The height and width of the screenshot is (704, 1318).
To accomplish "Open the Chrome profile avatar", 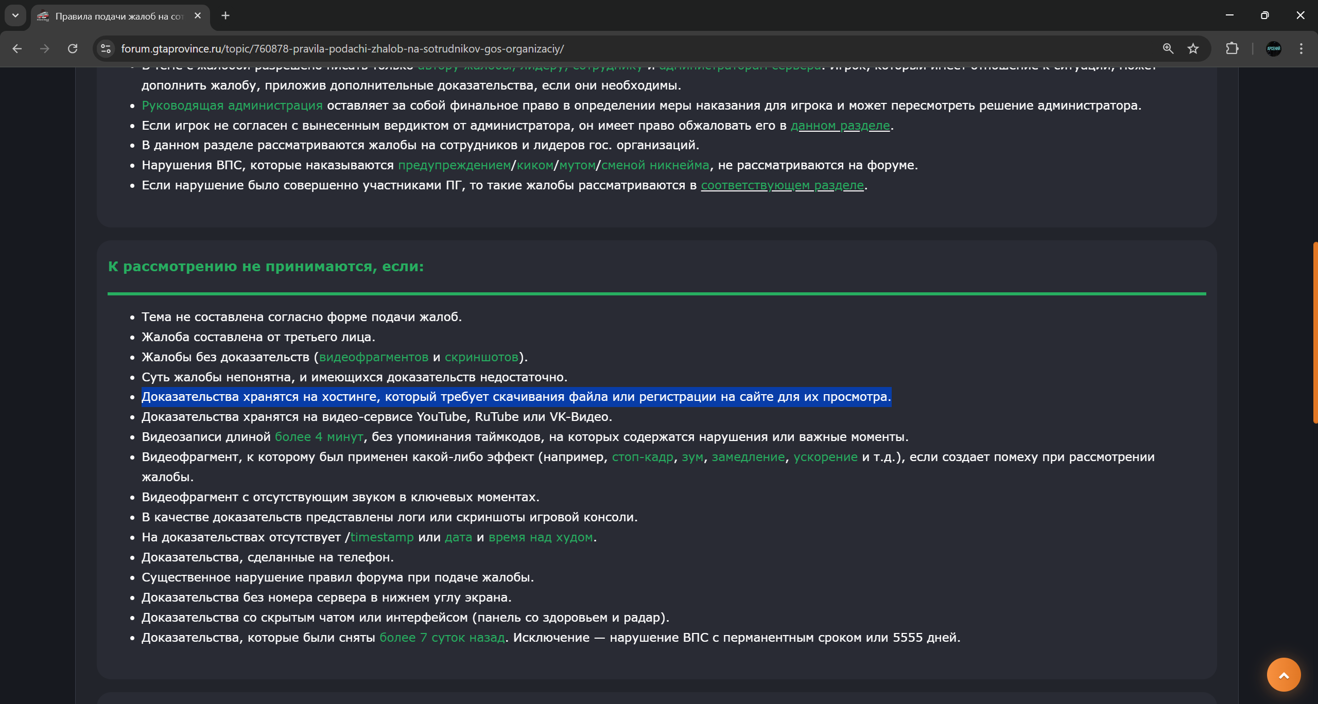I will (x=1274, y=49).
